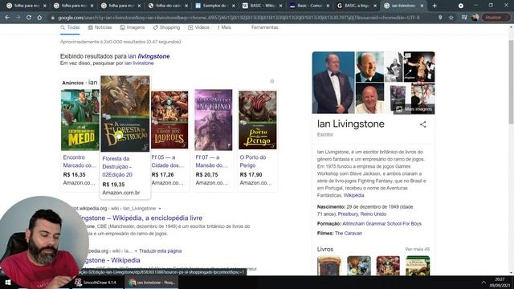Screen dimensions: 514x289
Task: Open the fourth green book thumbnail under Livros
Action: pyautogui.click(x=418, y=266)
